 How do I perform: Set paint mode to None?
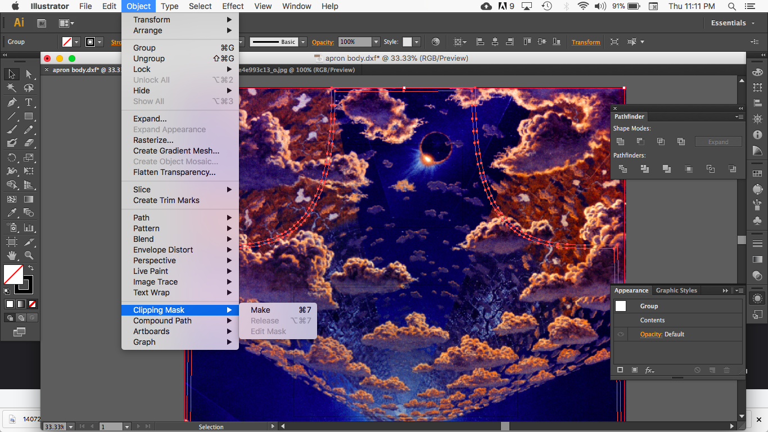click(33, 304)
